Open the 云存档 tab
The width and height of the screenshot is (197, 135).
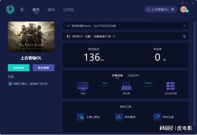(68, 10)
